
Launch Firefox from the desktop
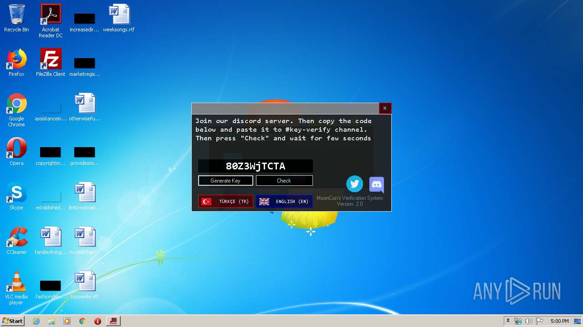click(16, 63)
